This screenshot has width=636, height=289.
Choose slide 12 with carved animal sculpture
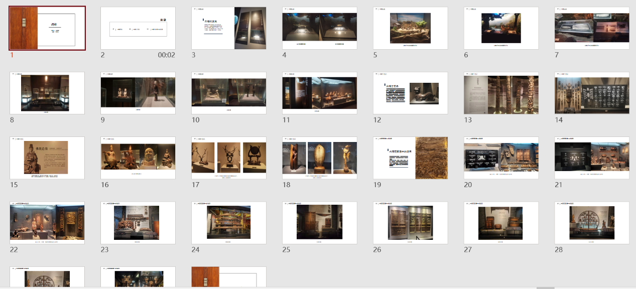click(410, 93)
